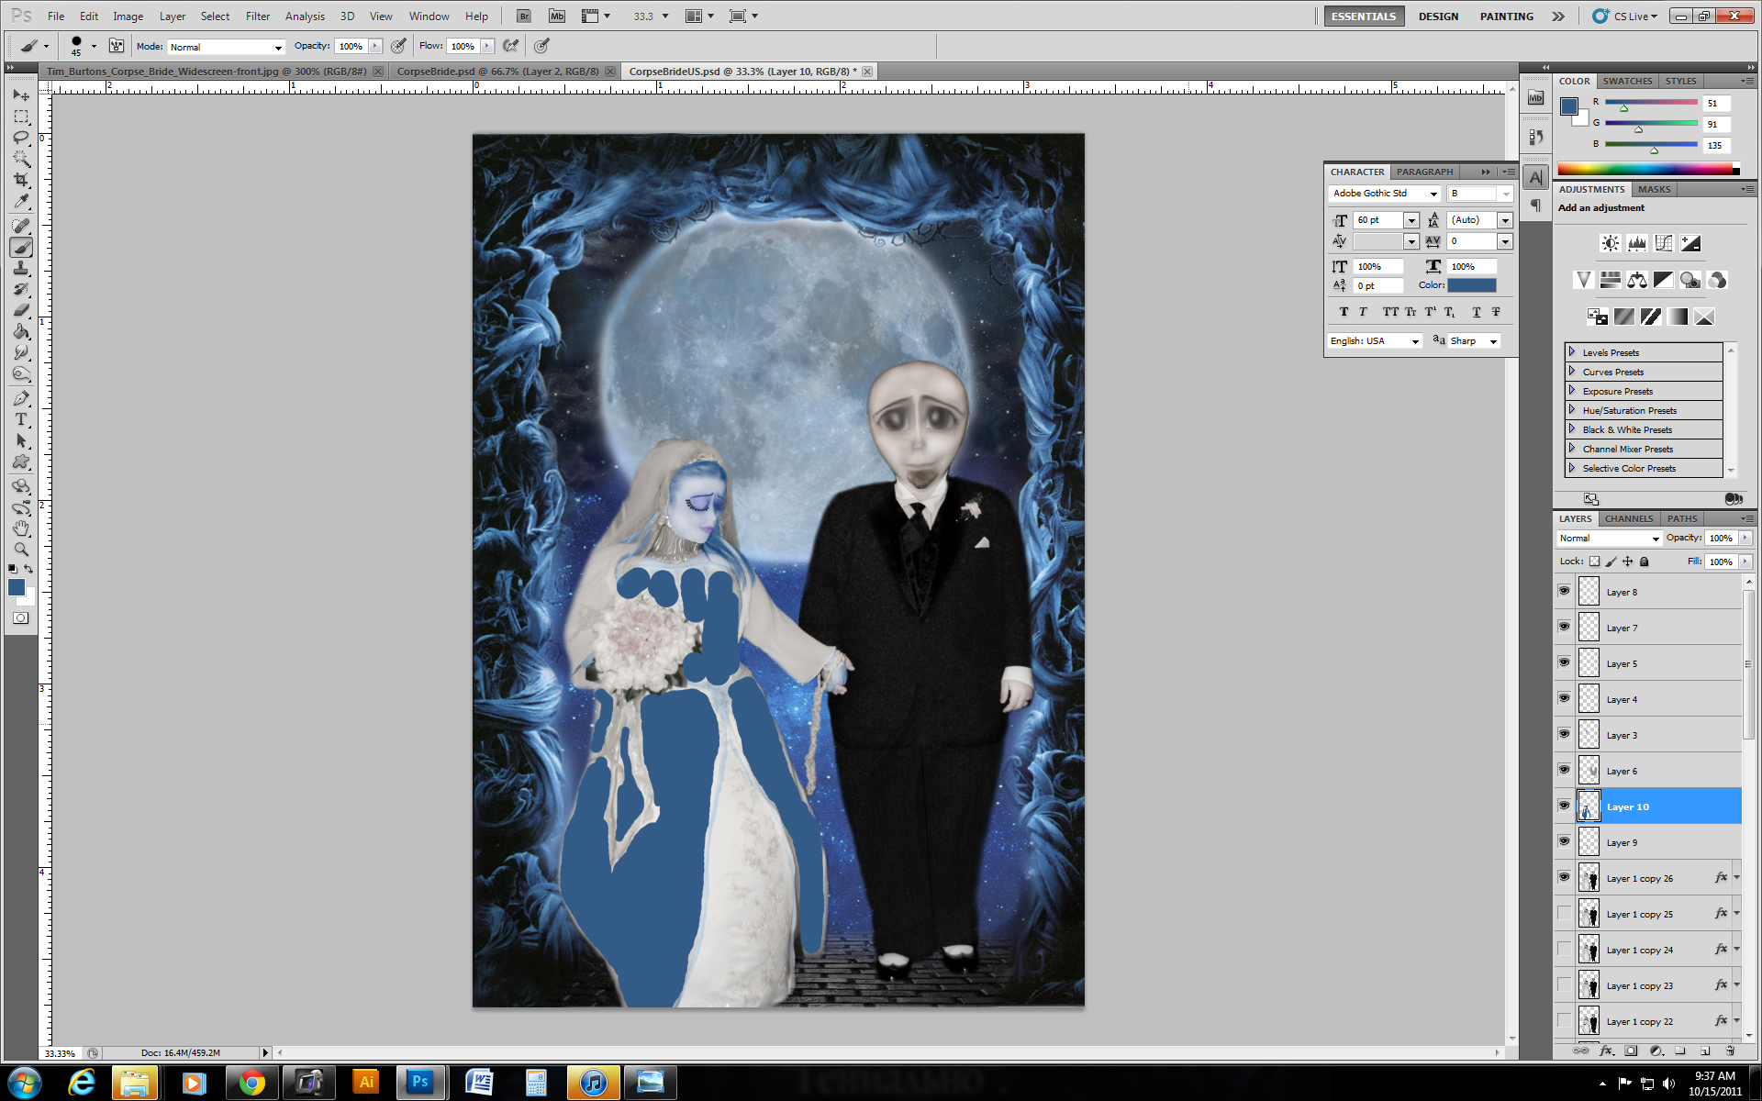Open the anti-aliasing Sharp dropdown
The width and height of the screenshot is (1762, 1101).
(1474, 341)
